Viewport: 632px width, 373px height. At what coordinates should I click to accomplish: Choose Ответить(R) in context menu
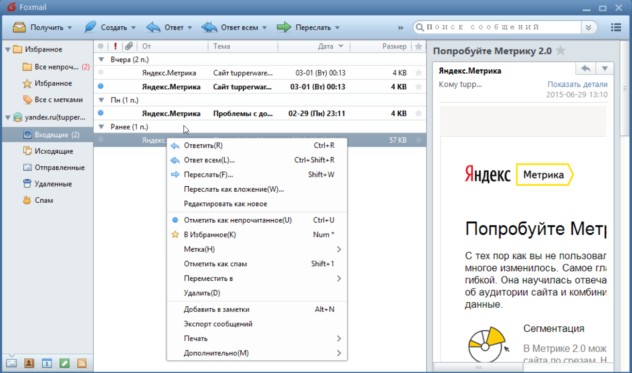coord(257,146)
